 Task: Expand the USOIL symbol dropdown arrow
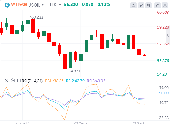pos(43,5)
